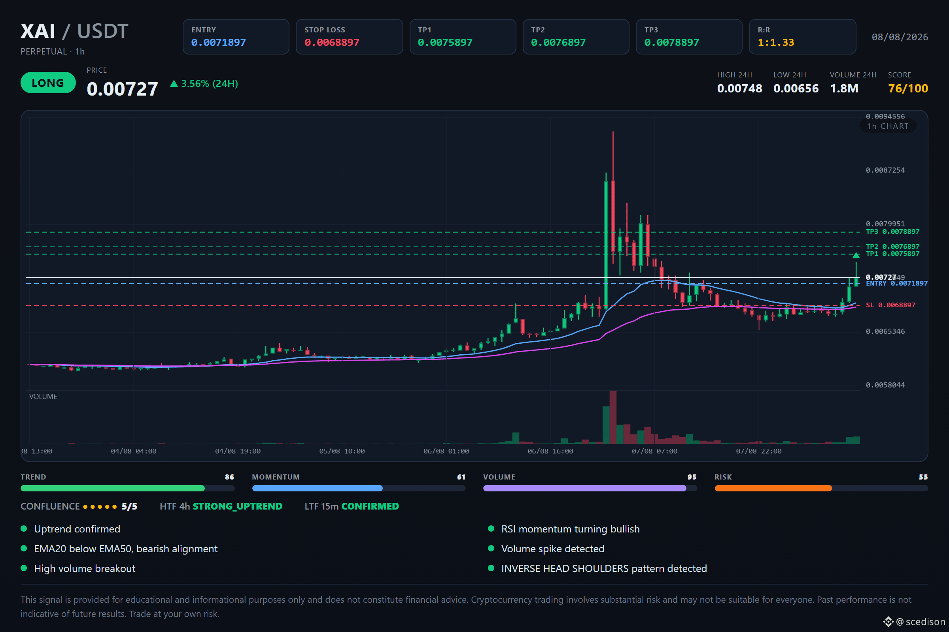Click the x-axis label "07/08 22:00"
The width and height of the screenshot is (949, 632).
(x=758, y=451)
